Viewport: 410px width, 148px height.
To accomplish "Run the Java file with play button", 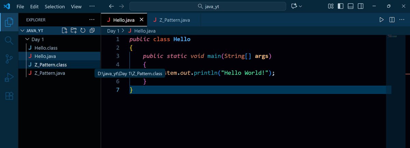I will click(x=382, y=20).
